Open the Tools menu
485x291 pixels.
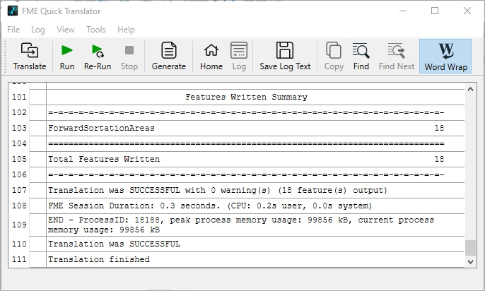[x=96, y=30]
